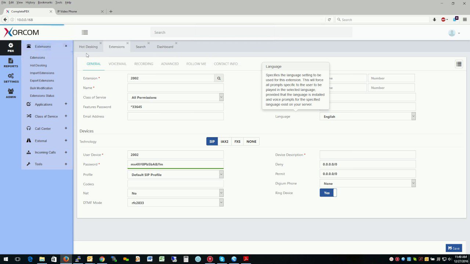Switch to the Follow Me tab

tap(196, 64)
